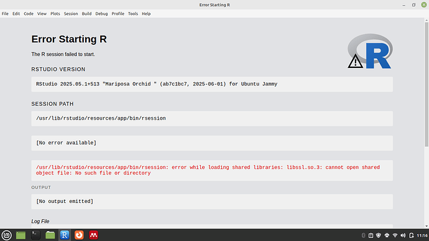The image size is (429, 241).
Task: Open the clipboard tray icon
Action: click(x=371, y=235)
